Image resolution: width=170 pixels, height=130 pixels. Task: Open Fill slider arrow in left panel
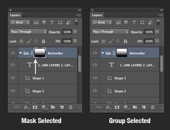[x=75, y=41]
